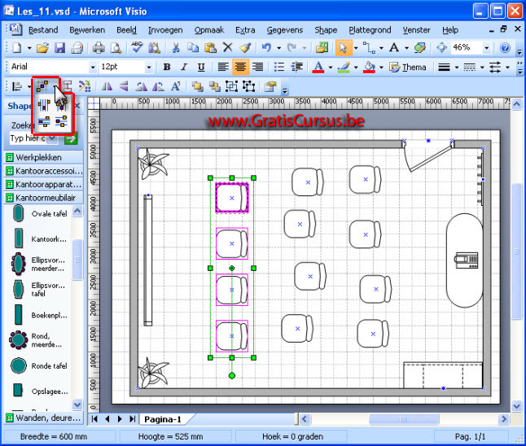Open Print Preview icon

pos(116,48)
